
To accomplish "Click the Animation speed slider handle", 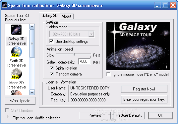I will pos(74,55).
